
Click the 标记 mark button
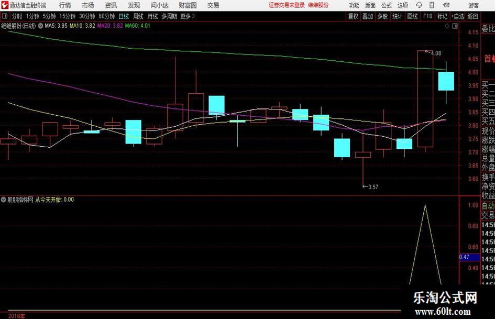(442, 16)
